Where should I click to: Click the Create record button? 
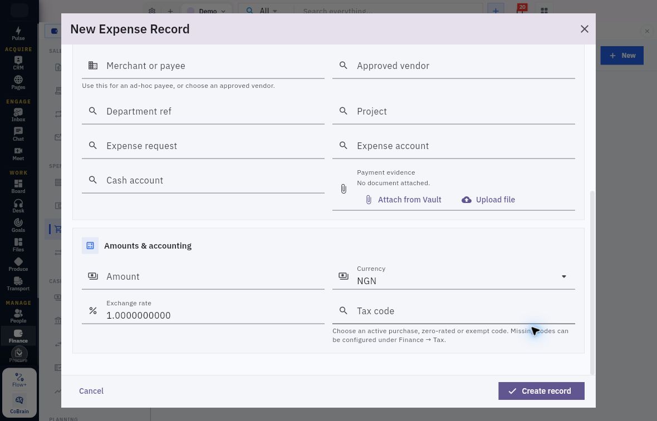[x=541, y=391]
